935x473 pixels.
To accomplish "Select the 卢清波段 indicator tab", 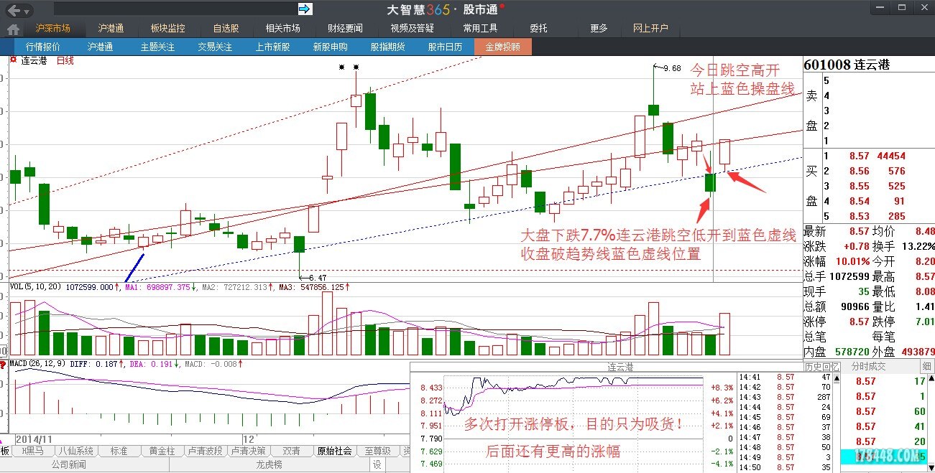I will click(x=206, y=451).
